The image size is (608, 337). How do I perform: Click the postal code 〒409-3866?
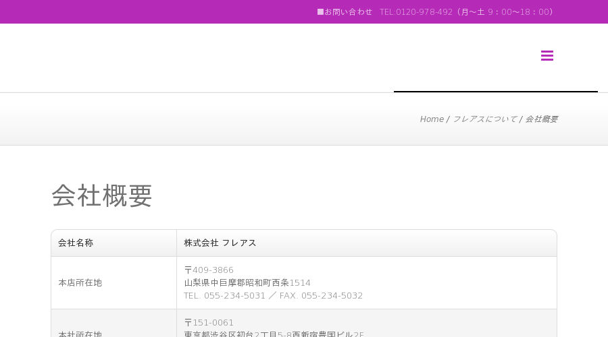pos(209,270)
